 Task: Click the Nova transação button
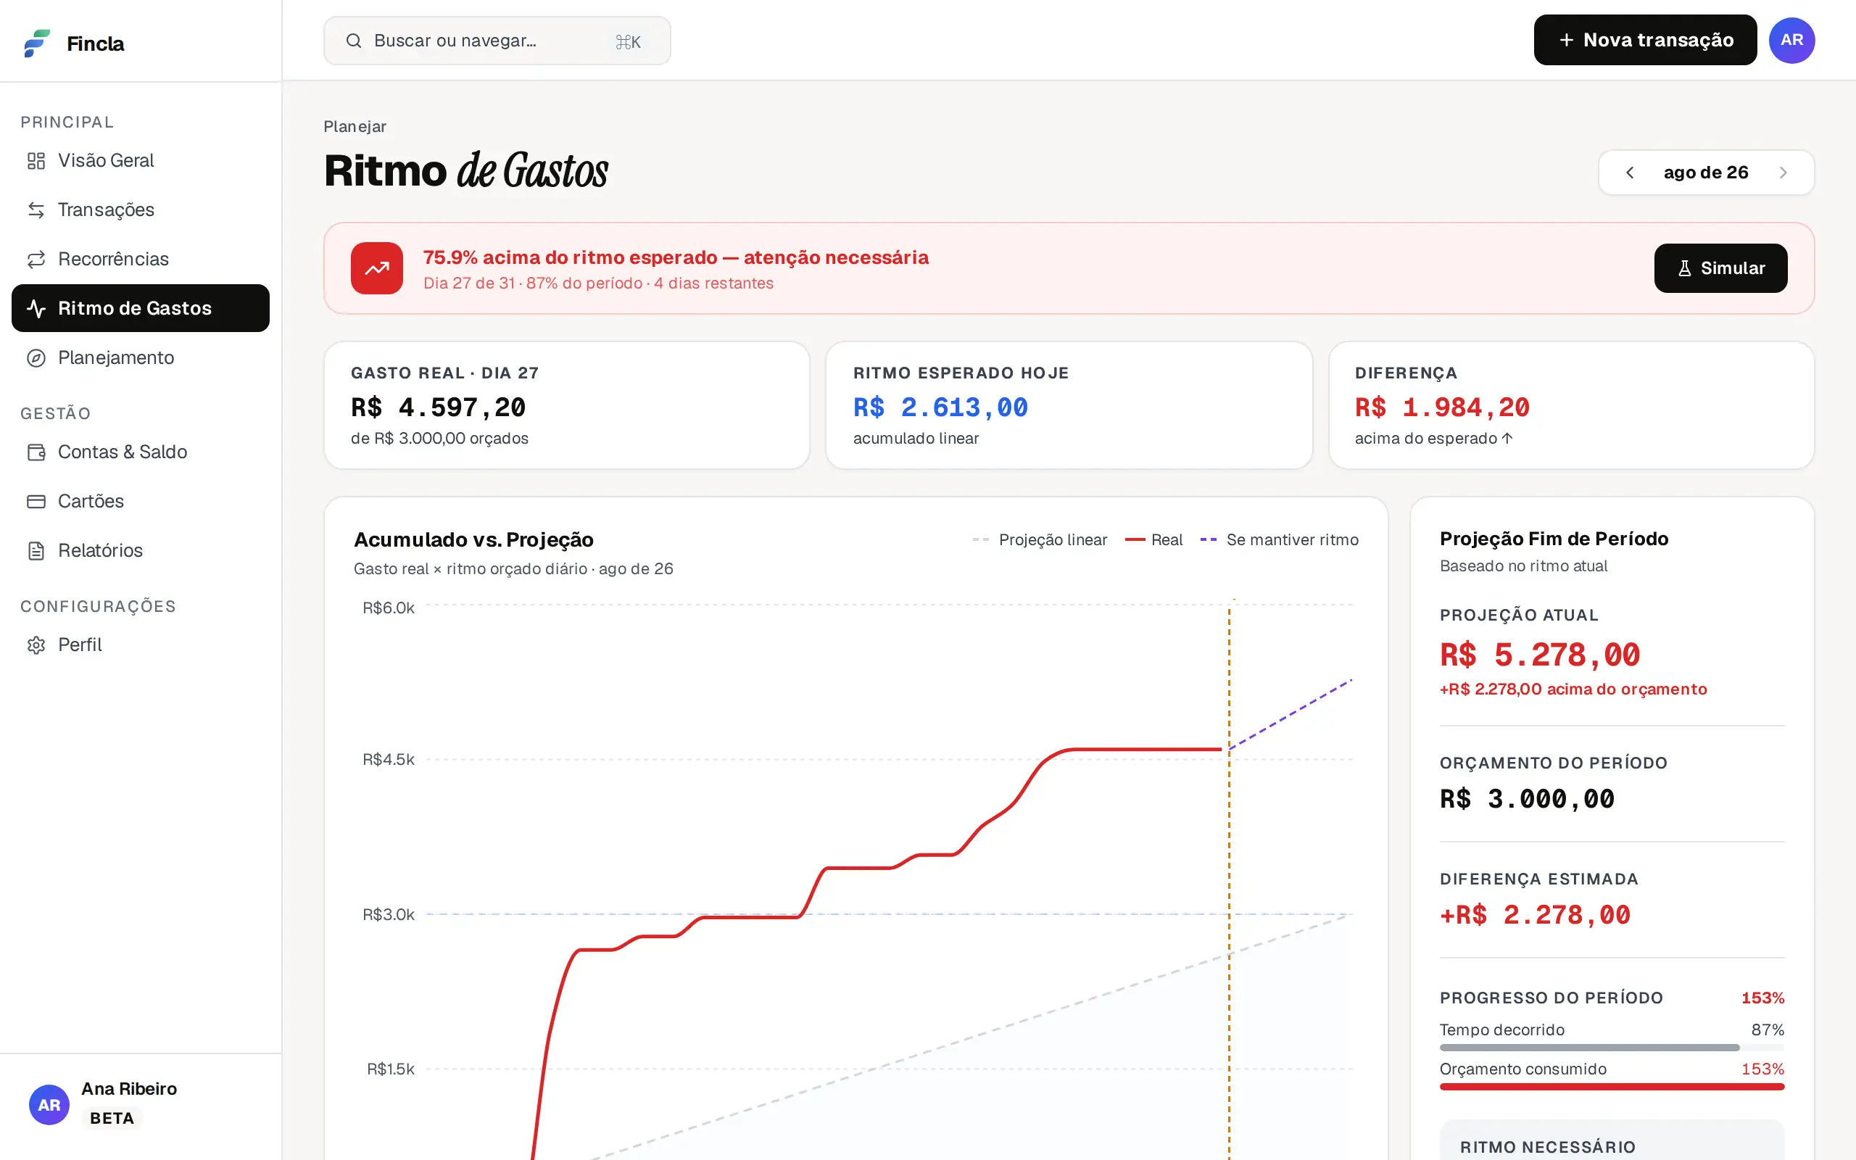pos(1645,40)
